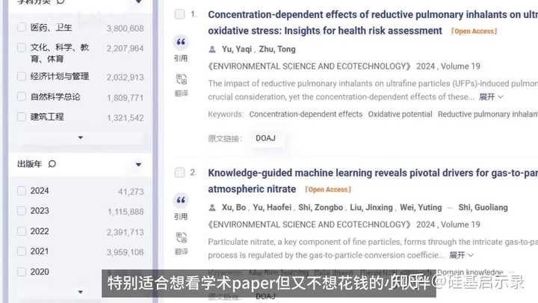
Task: Click author name Zhu, Tong
Action: pos(276,49)
